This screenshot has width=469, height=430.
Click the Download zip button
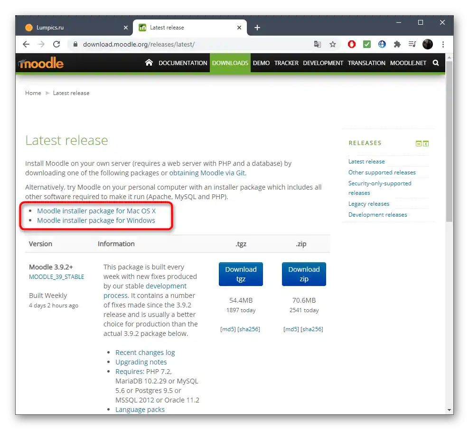pyautogui.click(x=304, y=274)
